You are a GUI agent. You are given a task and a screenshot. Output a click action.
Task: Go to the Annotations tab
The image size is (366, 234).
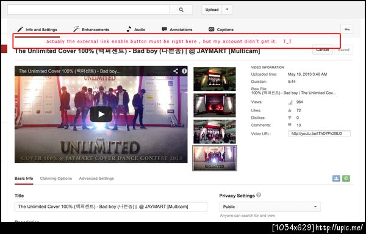pos(177,30)
